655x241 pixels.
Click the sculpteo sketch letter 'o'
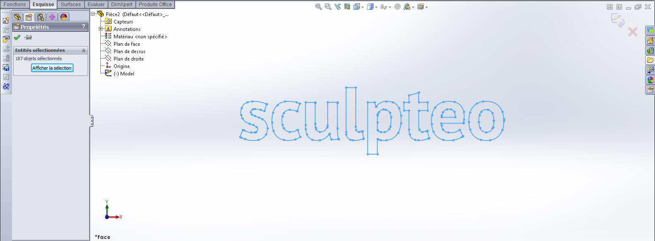[x=487, y=121]
